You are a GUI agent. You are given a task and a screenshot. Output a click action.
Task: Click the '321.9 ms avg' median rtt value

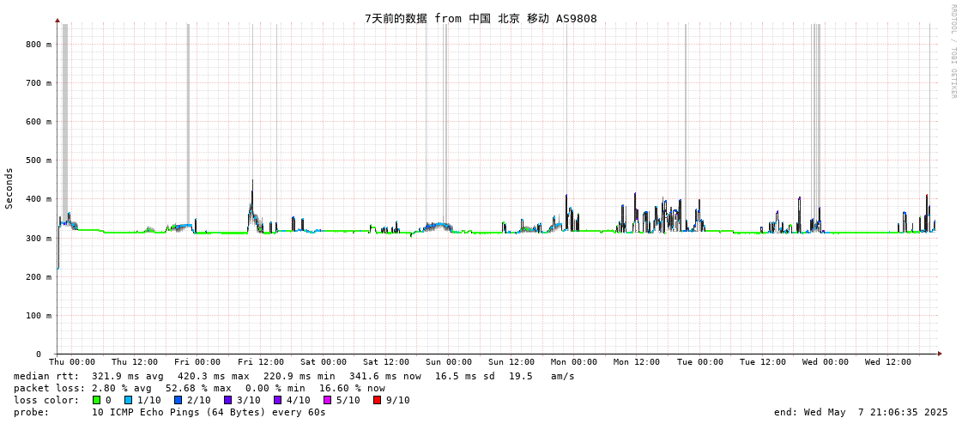(128, 376)
